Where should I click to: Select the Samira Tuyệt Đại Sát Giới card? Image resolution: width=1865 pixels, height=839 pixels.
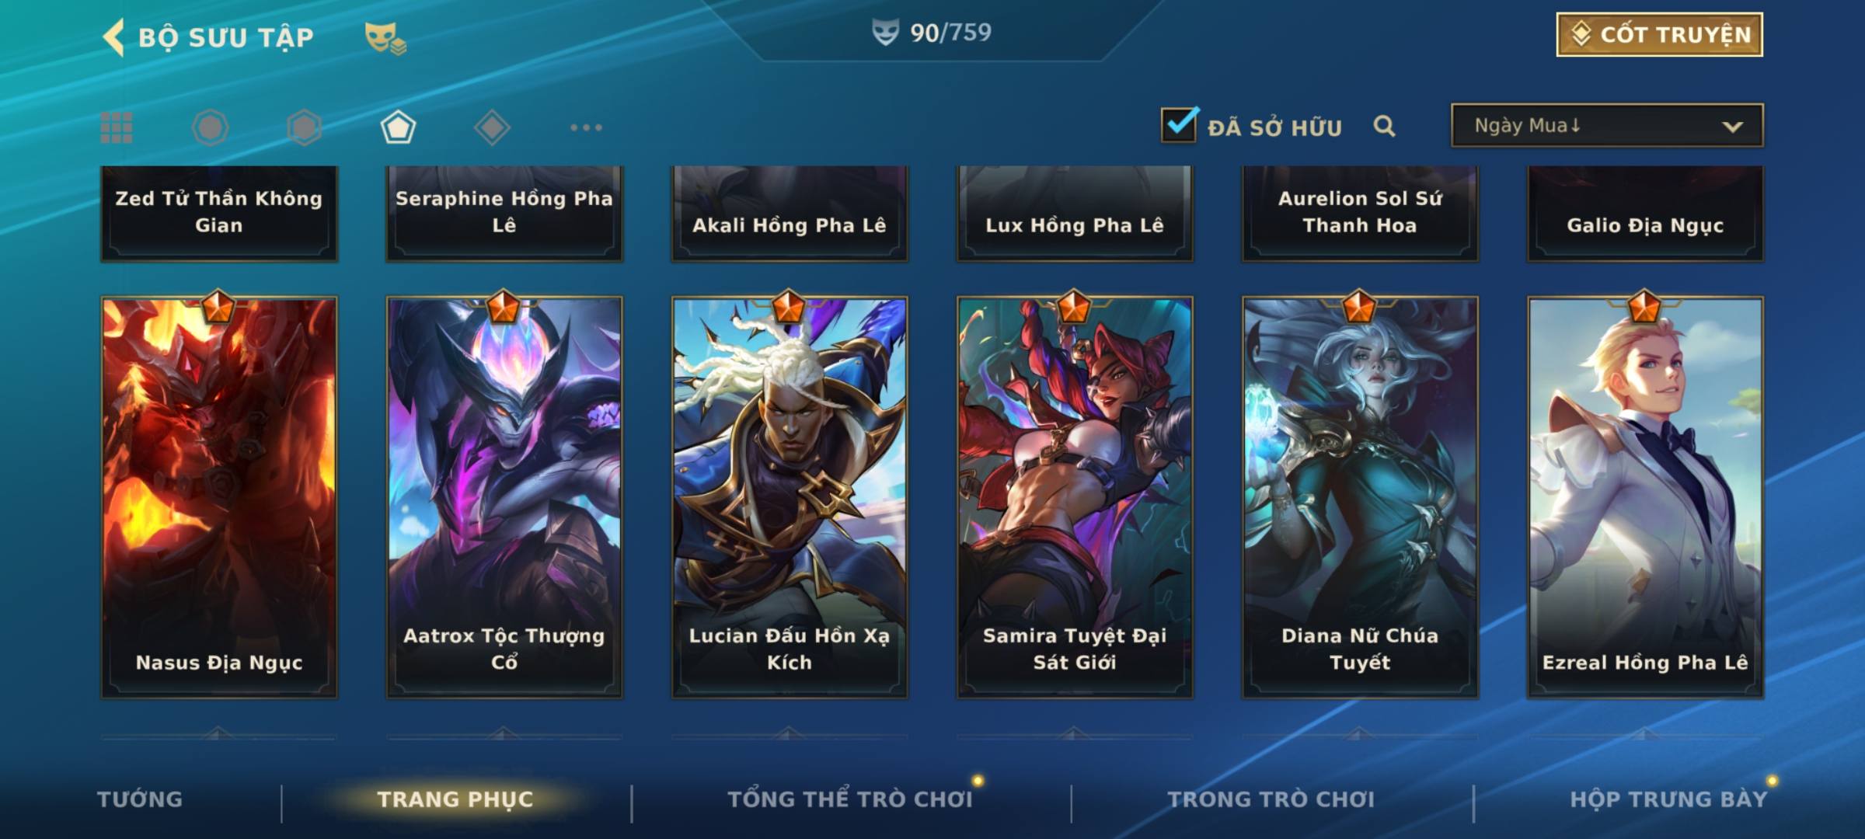[x=1075, y=497]
